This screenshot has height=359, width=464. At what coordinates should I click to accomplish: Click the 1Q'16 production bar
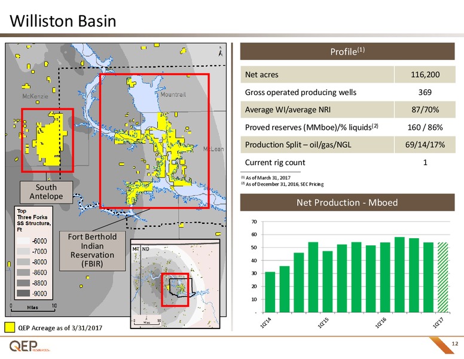click(x=385, y=278)
